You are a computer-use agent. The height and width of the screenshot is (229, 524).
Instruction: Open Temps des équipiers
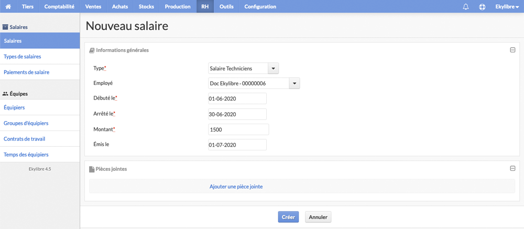[40, 155]
